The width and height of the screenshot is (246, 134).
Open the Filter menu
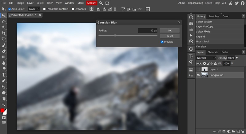50,3
